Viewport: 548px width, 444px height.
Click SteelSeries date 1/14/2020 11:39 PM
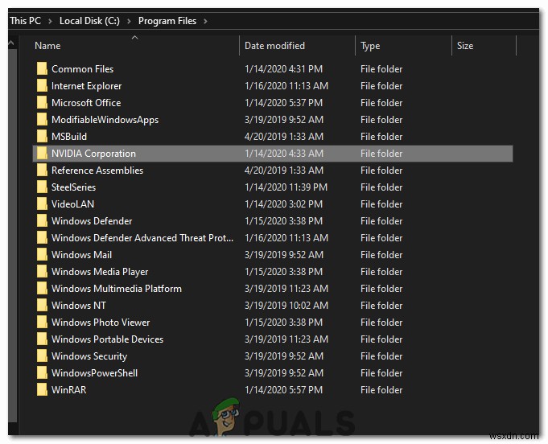point(286,187)
